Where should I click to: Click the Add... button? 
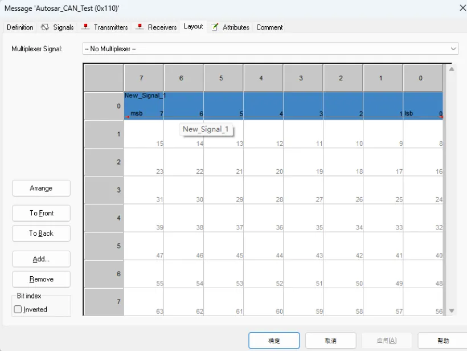(x=41, y=259)
